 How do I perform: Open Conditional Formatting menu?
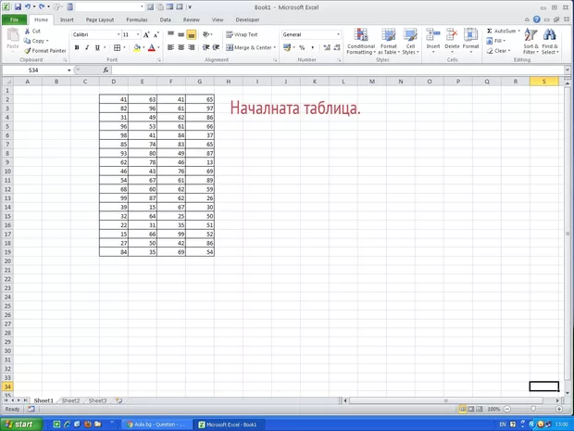[x=361, y=42]
